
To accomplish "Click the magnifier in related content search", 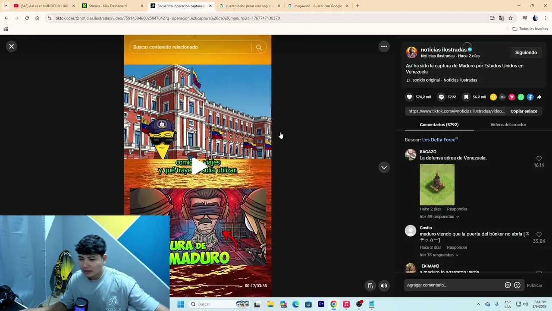I will click(x=259, y=47).
